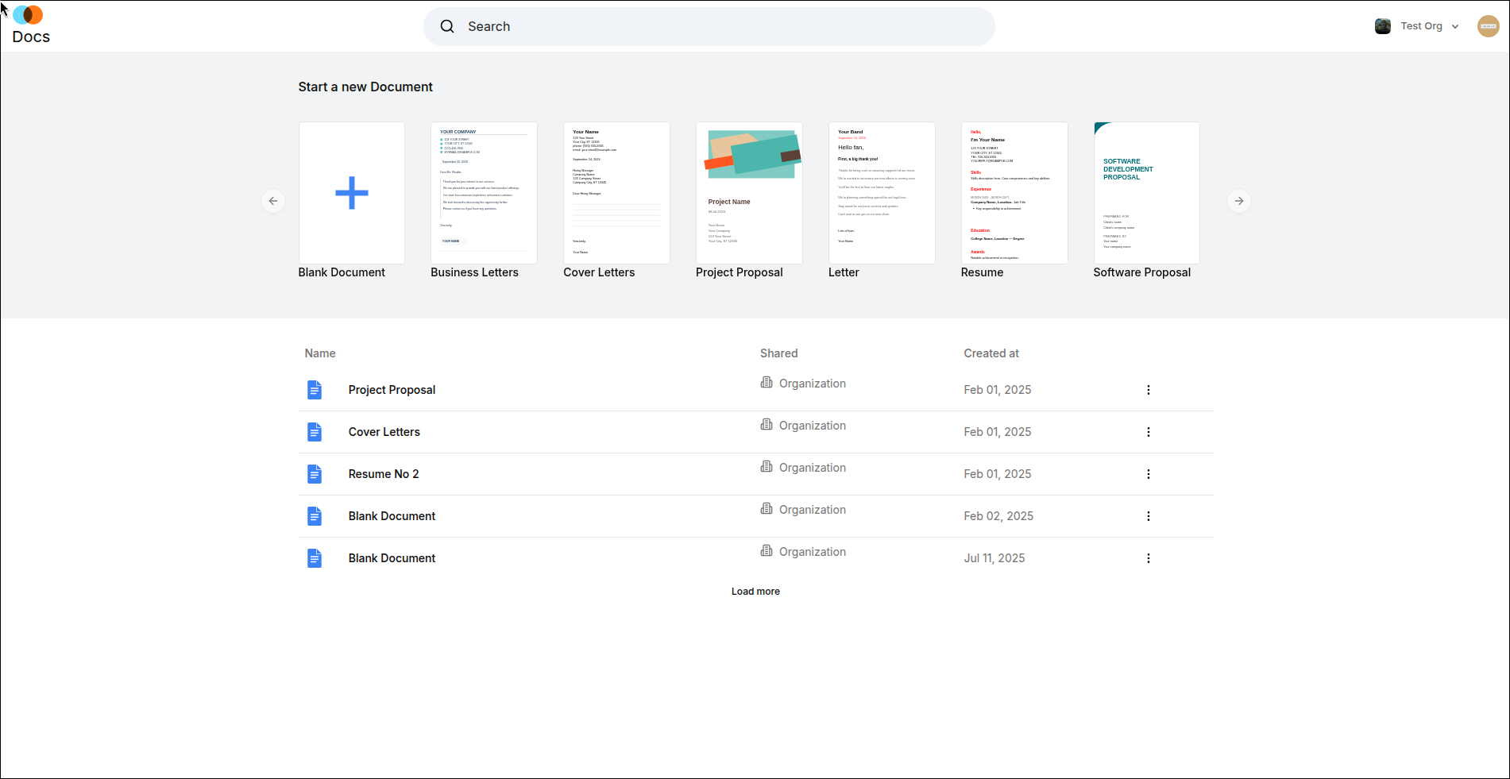This screenshot has height=779, width=1510.
Task: Click the left carousel arrow
Action: pyautogui.click(x=272, y=201)
